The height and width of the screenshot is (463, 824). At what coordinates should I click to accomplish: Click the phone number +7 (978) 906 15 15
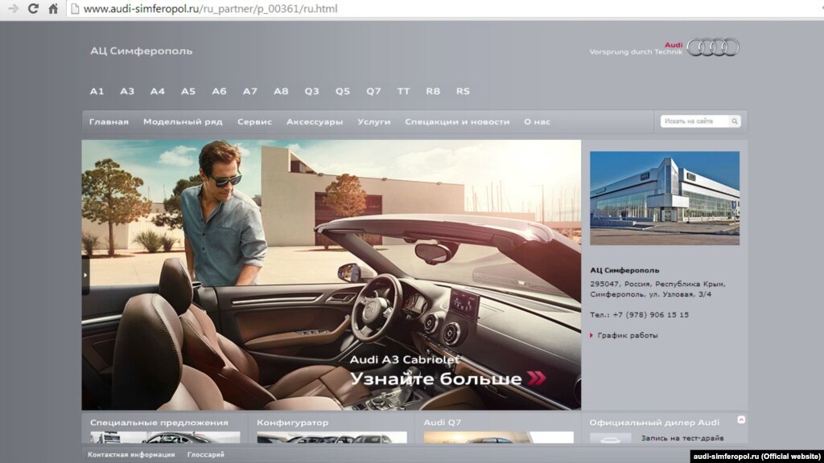[x=650, y=315]
